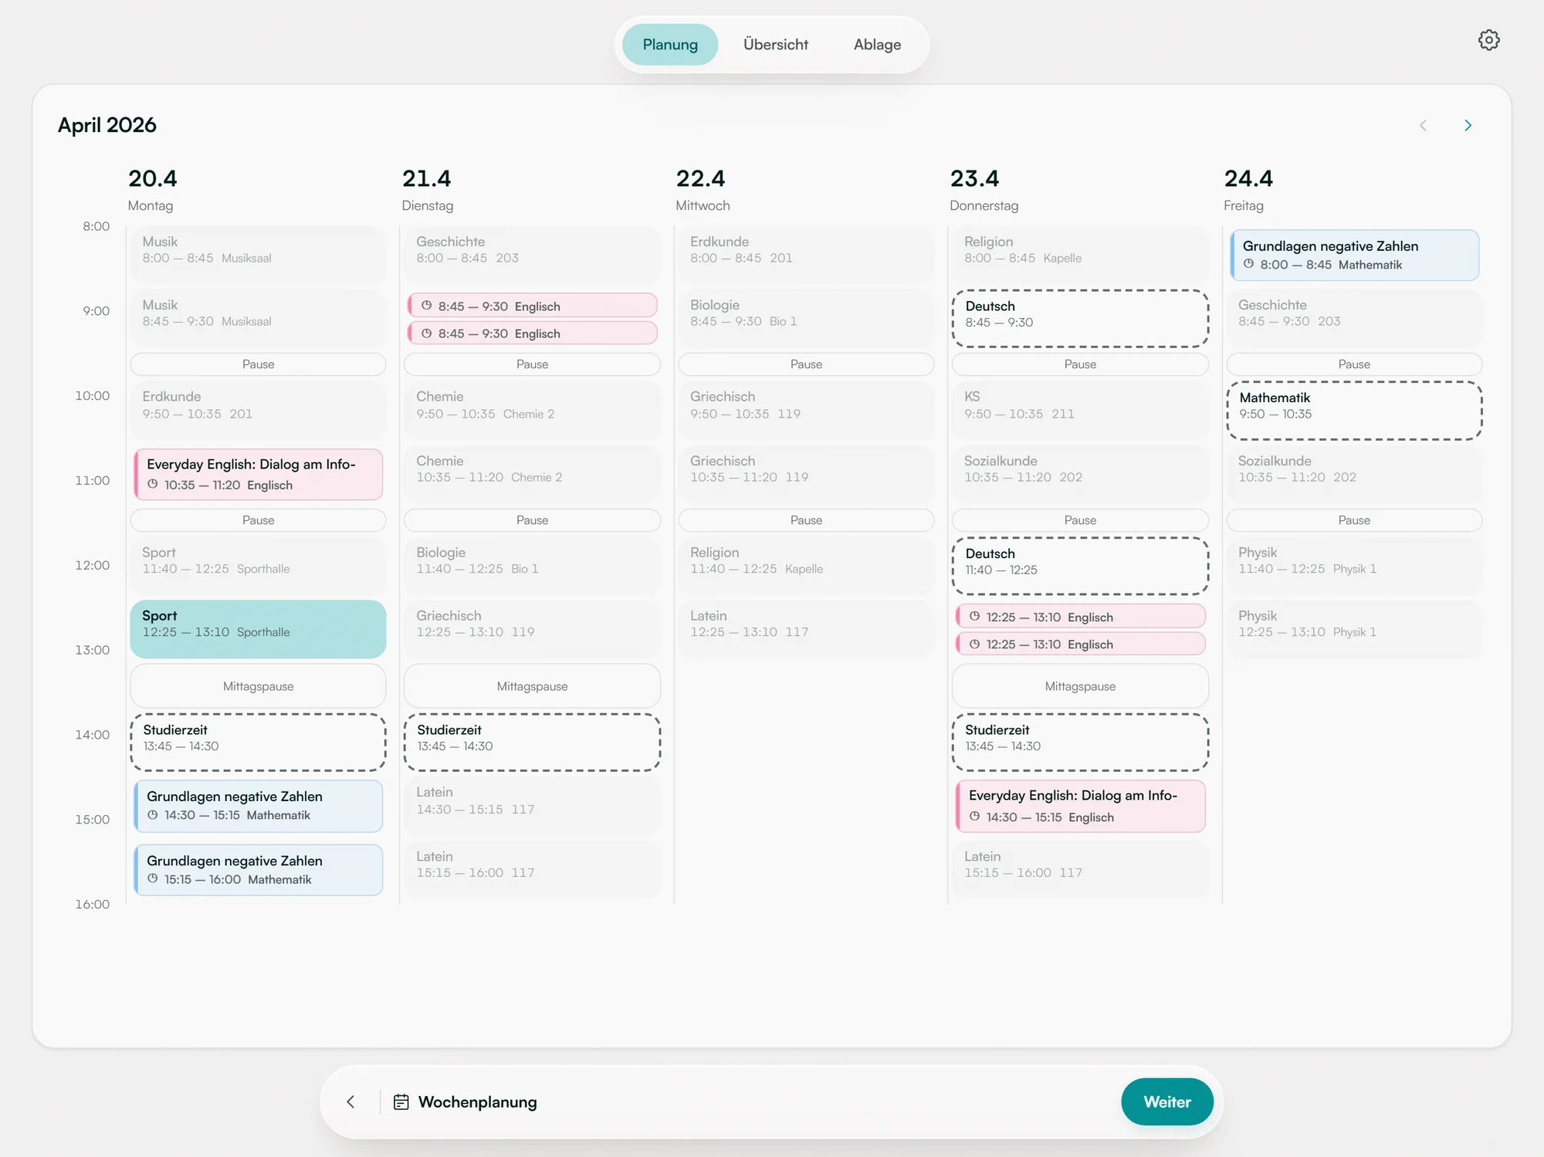Image resolution: width=1544 pixels, height=1157 pixels.
Task: Click Wednesday first Pause bar
Action: (x=806, y=364)
